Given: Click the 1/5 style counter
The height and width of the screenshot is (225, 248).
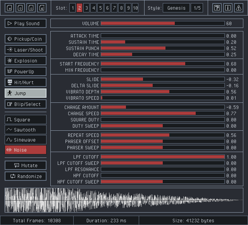Looking at the screenshot, I should [x=197, y=8].
